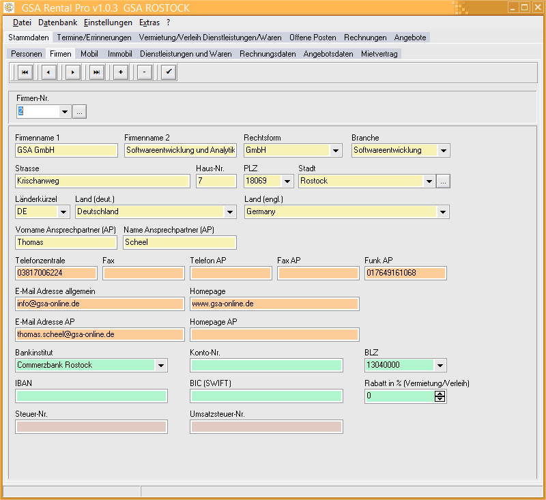Jump to the first record in navigator
Screen dimensions: 546x500
[25, 72]
